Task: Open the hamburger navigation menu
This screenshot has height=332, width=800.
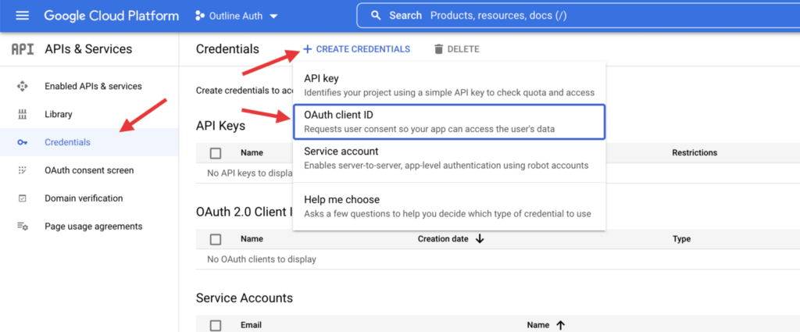Action: (23, 16)
